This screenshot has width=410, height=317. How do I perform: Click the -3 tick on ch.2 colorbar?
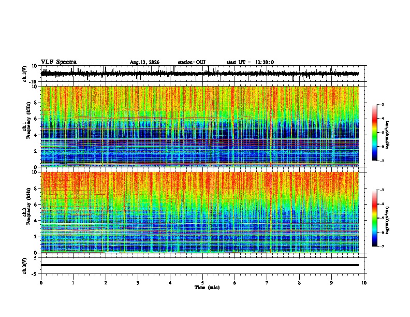pyautogui.click(x=382, y=190)
